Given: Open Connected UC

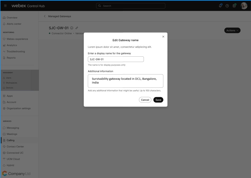Looking at the screenshot, I should tap(15, 153).
